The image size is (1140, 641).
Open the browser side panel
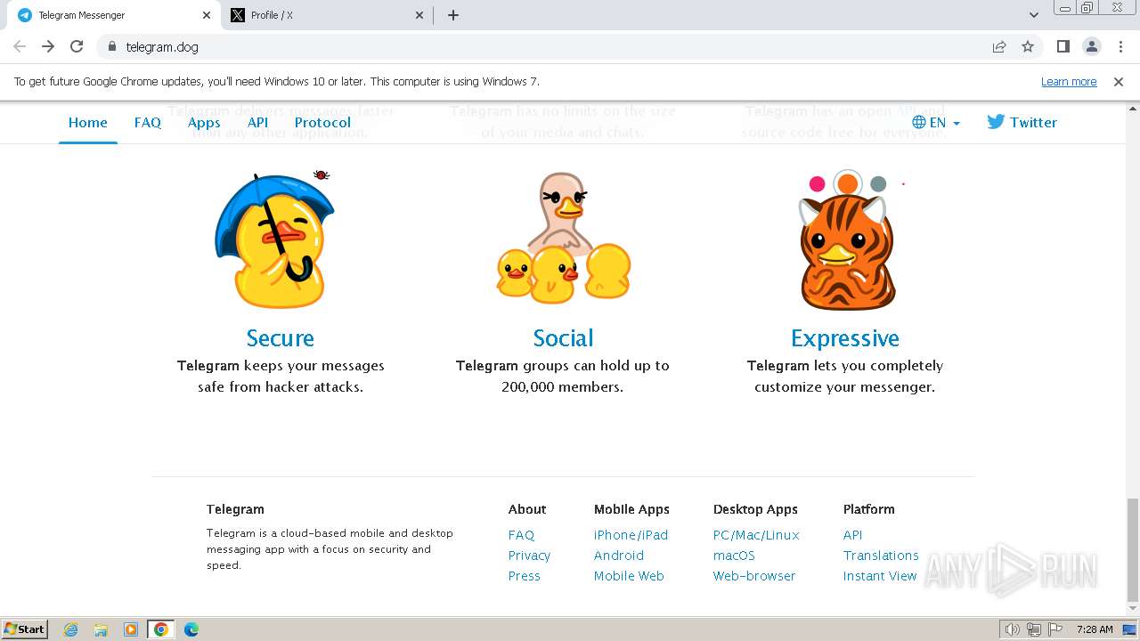tap(1063, 46)
